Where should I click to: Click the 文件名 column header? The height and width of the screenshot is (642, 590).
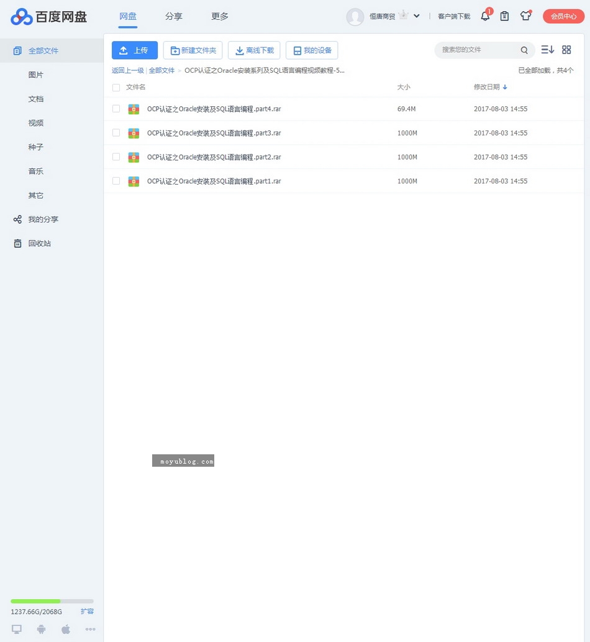(135, 87)
